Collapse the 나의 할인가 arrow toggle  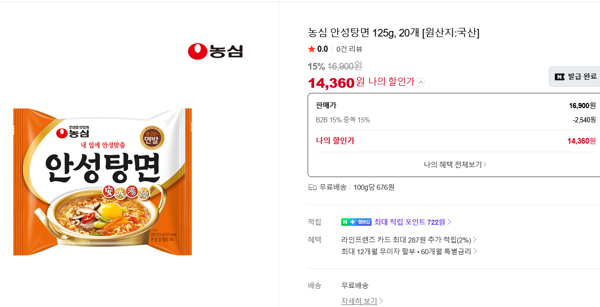pos(420,82)
